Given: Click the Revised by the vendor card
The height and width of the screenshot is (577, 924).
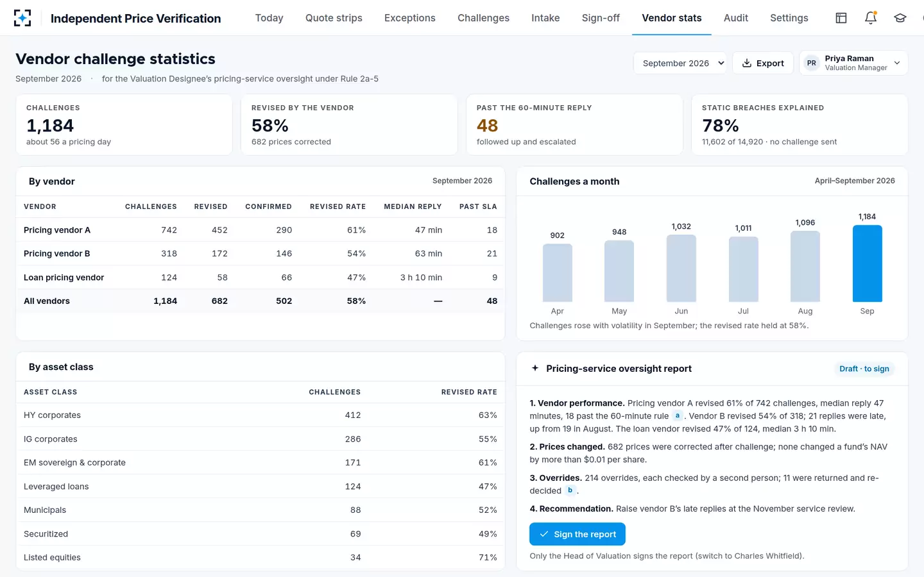Looking at the screenshot, I should click(349, 125).
